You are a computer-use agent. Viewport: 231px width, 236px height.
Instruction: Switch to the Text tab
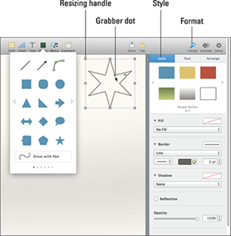(x=187, y=59)
